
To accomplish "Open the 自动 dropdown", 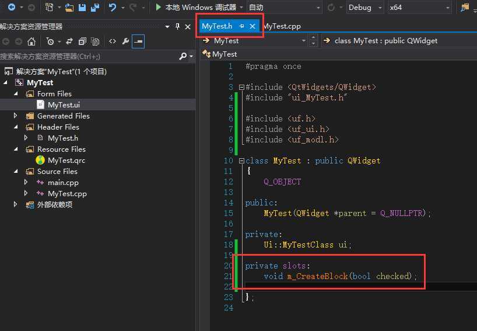I will pos(284,8).
